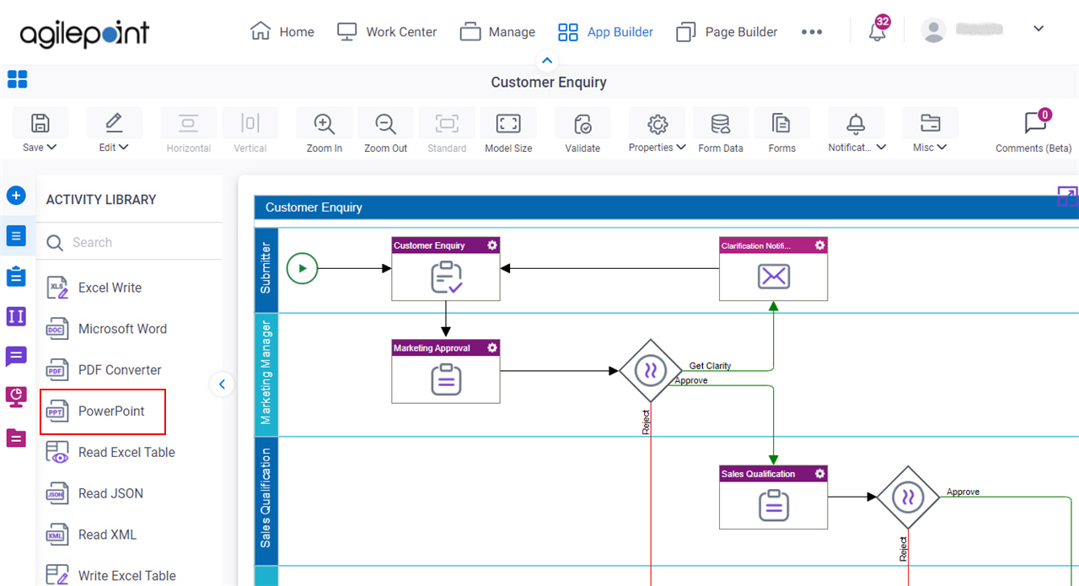The width and height of the screenshot is (1079, 586).
Task: Collapse the Activity Library panel arrow
Action: tap(222, 384)
